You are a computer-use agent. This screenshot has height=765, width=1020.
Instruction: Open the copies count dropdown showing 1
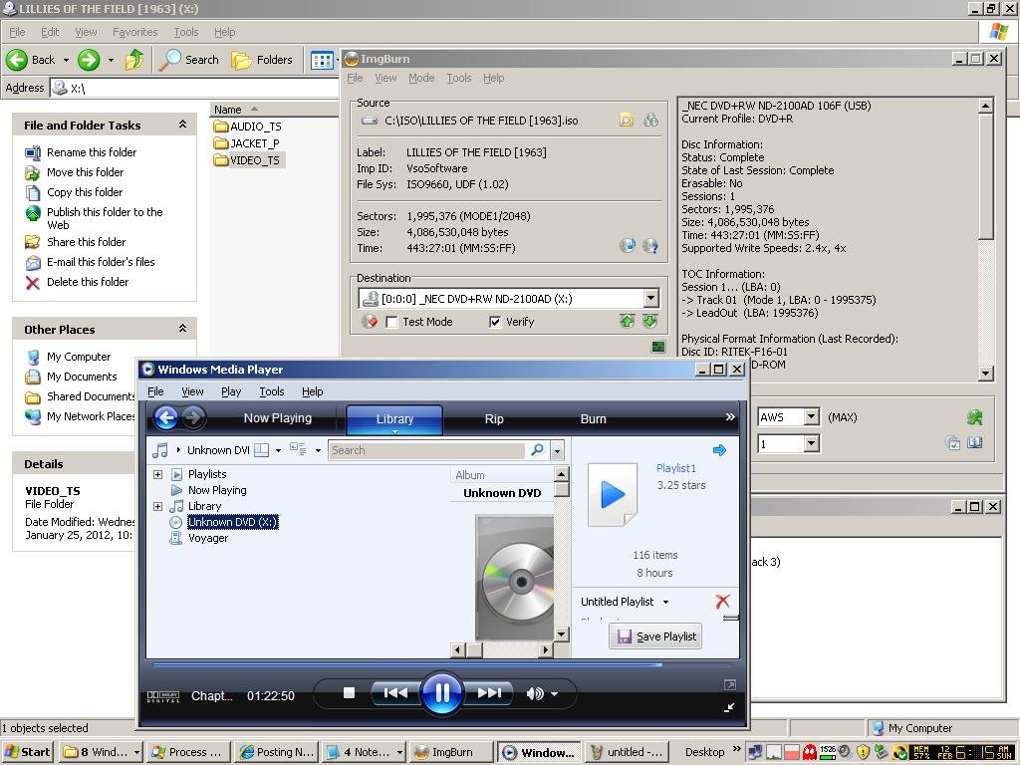[811, 443]
